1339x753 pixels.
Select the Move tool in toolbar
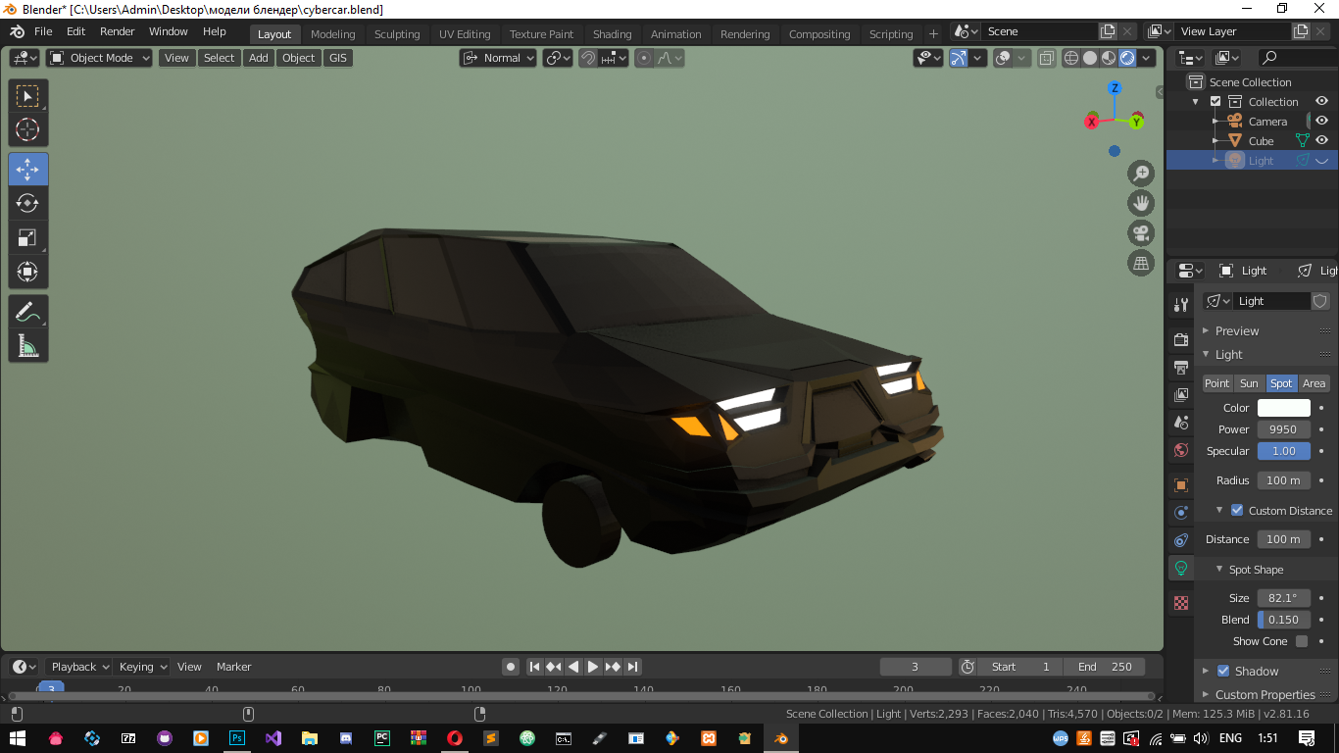click(27, 170)
